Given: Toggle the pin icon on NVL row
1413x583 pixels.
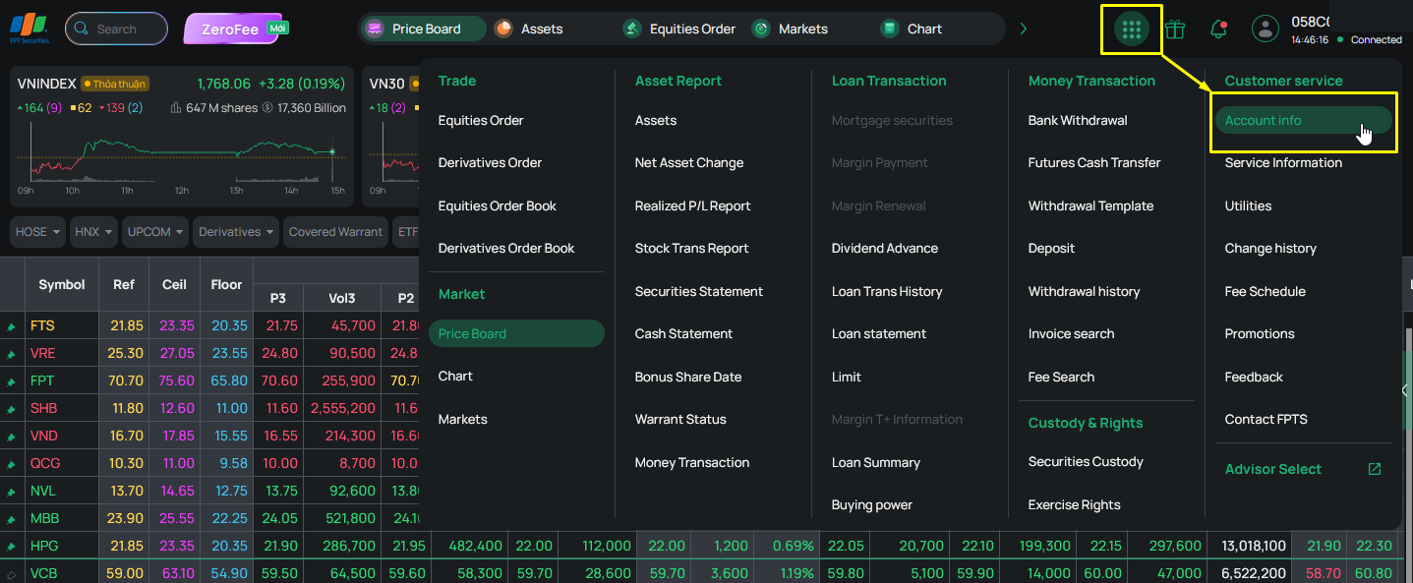Looking at the screenshot, I should point(12,492).
